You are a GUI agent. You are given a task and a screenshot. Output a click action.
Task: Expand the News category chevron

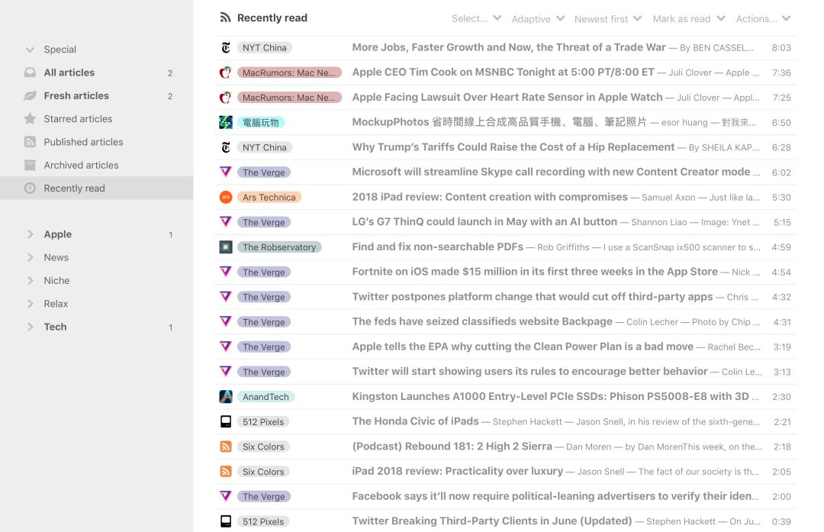(x=30, y=257)
